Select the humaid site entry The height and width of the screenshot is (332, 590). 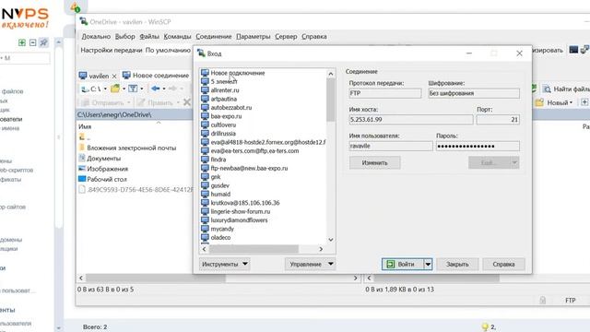(x=220, y=195)
